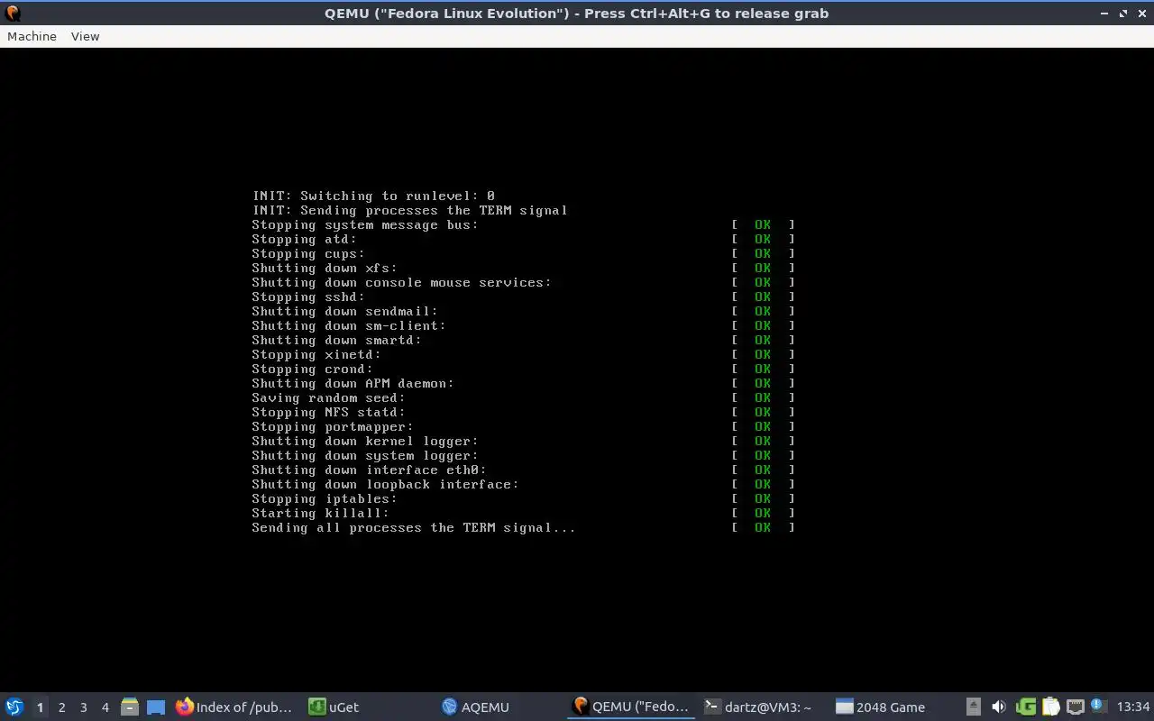Viewport: 1154px width, 721px height.
Task: Switch to workspace 1
Action: (40, 707)
